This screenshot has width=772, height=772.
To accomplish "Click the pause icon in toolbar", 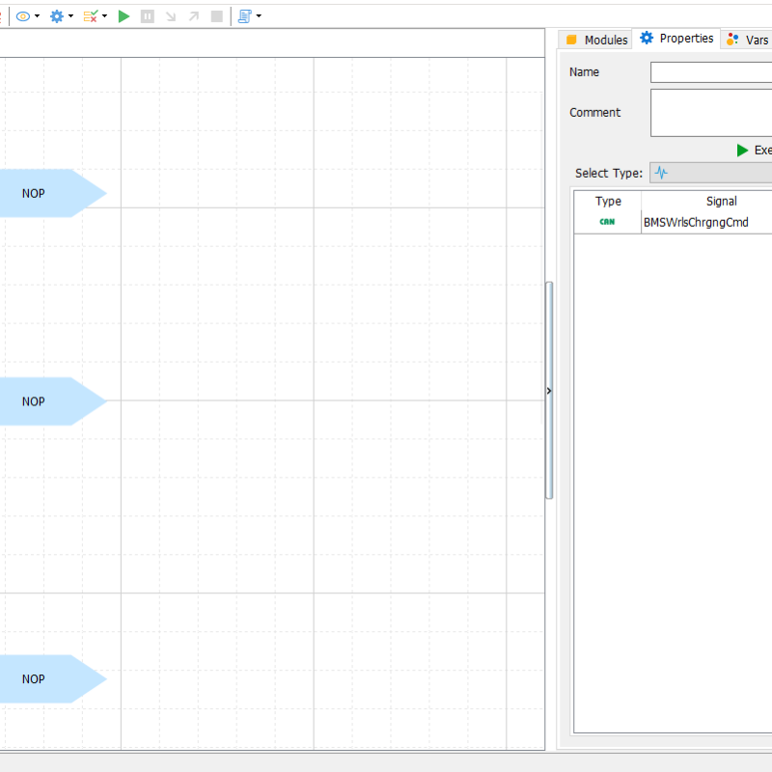I will coord(147,16).
